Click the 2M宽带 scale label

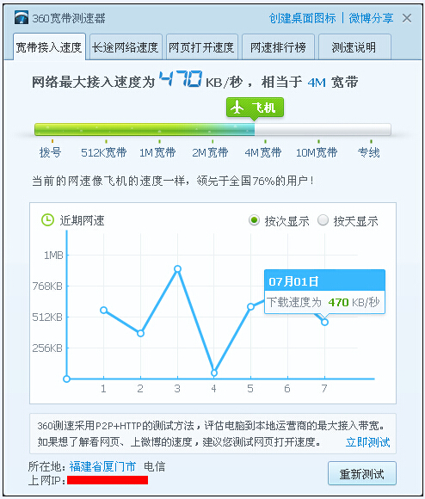pos(210,152)
